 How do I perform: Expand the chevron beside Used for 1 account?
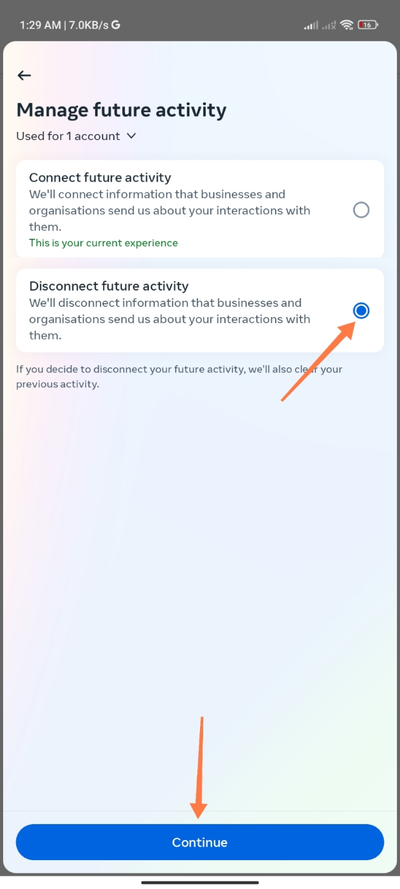[x=131, y=136]
